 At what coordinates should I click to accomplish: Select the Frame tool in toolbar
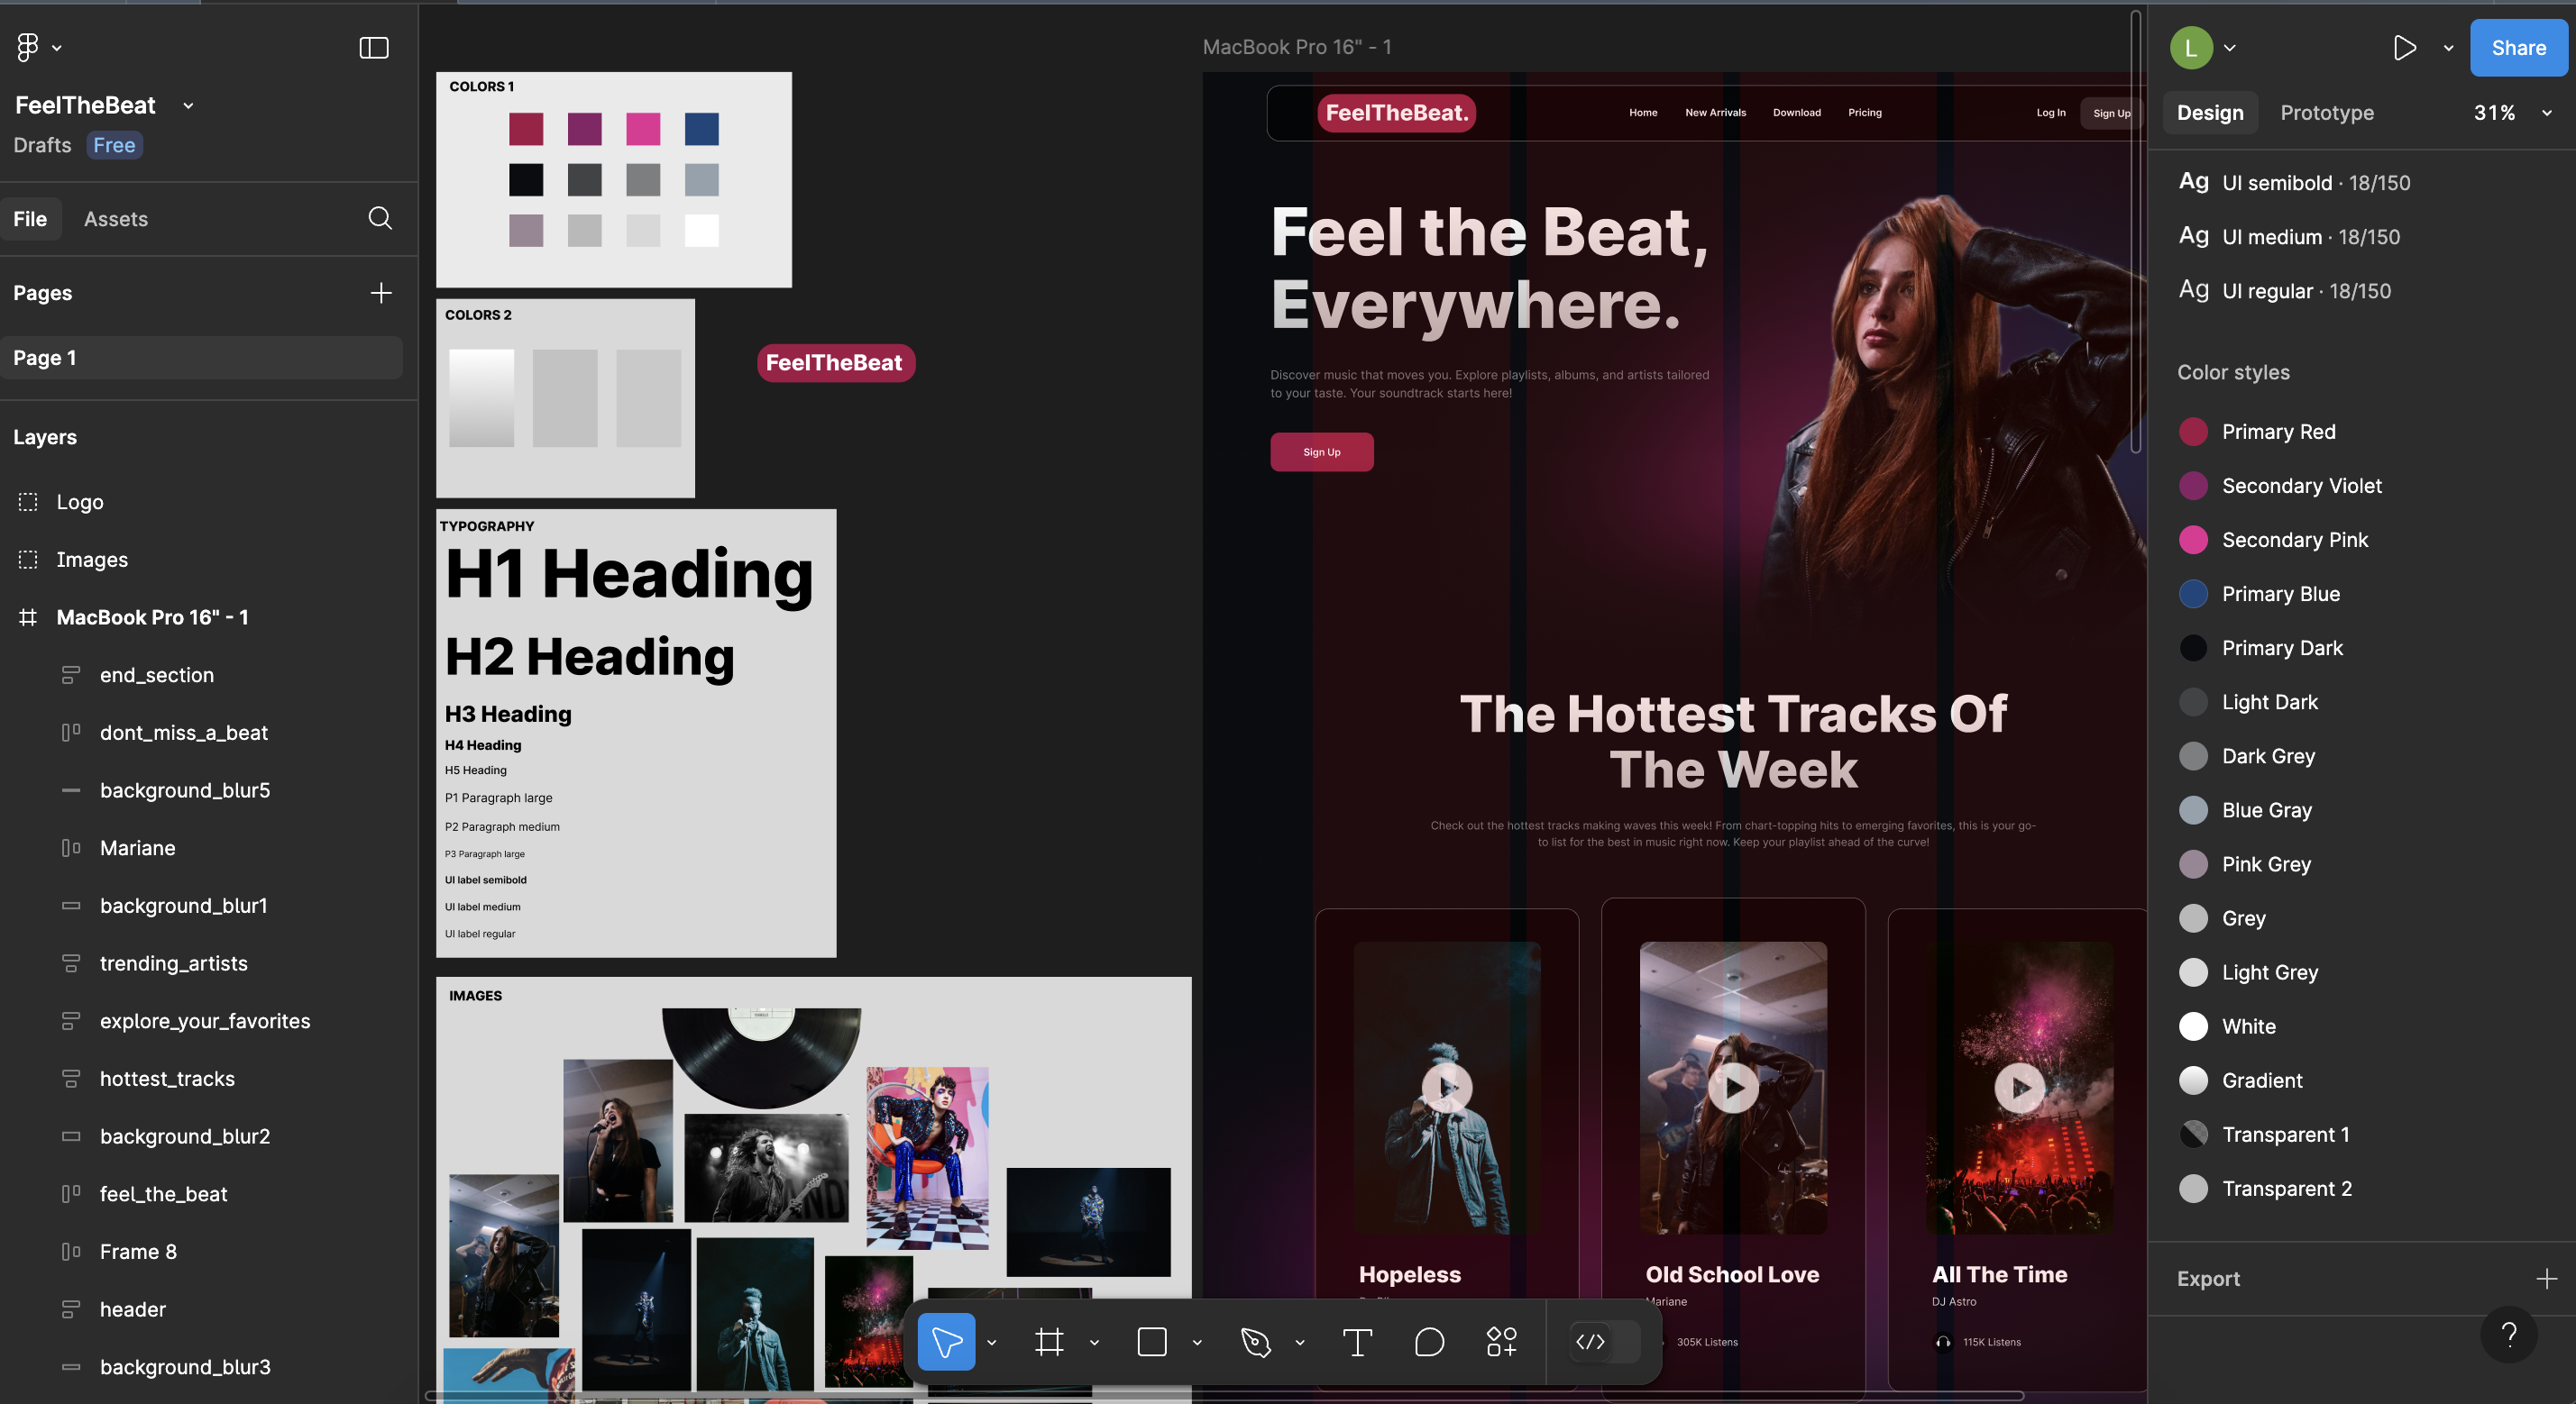pyautogui.click(x=1049, y=1341)
